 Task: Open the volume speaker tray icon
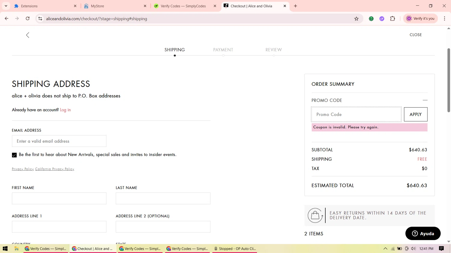[x=413, y=249]
